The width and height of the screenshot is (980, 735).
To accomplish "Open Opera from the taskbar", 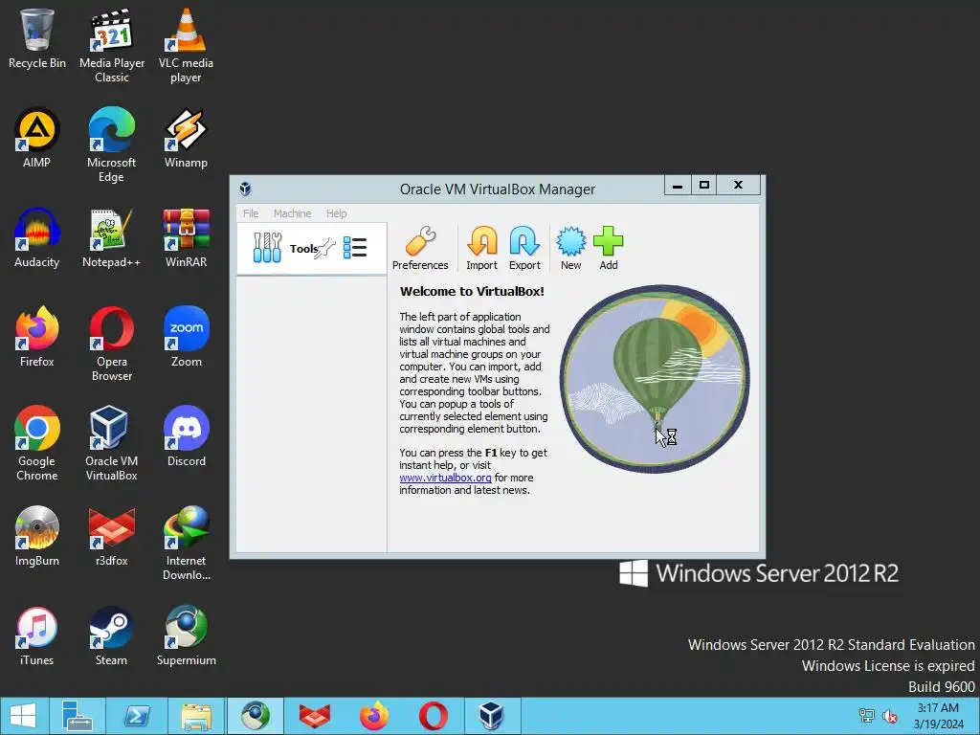I will coord(434,716).
